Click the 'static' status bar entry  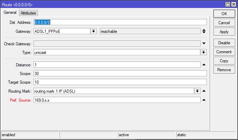pyautogui.click(x=207, y=135)
